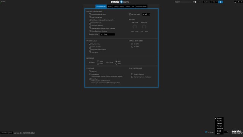Enable Playback Keys Use Shift checkbox
Viewport: 243px width, 137px height.
(x=90, y=14)
